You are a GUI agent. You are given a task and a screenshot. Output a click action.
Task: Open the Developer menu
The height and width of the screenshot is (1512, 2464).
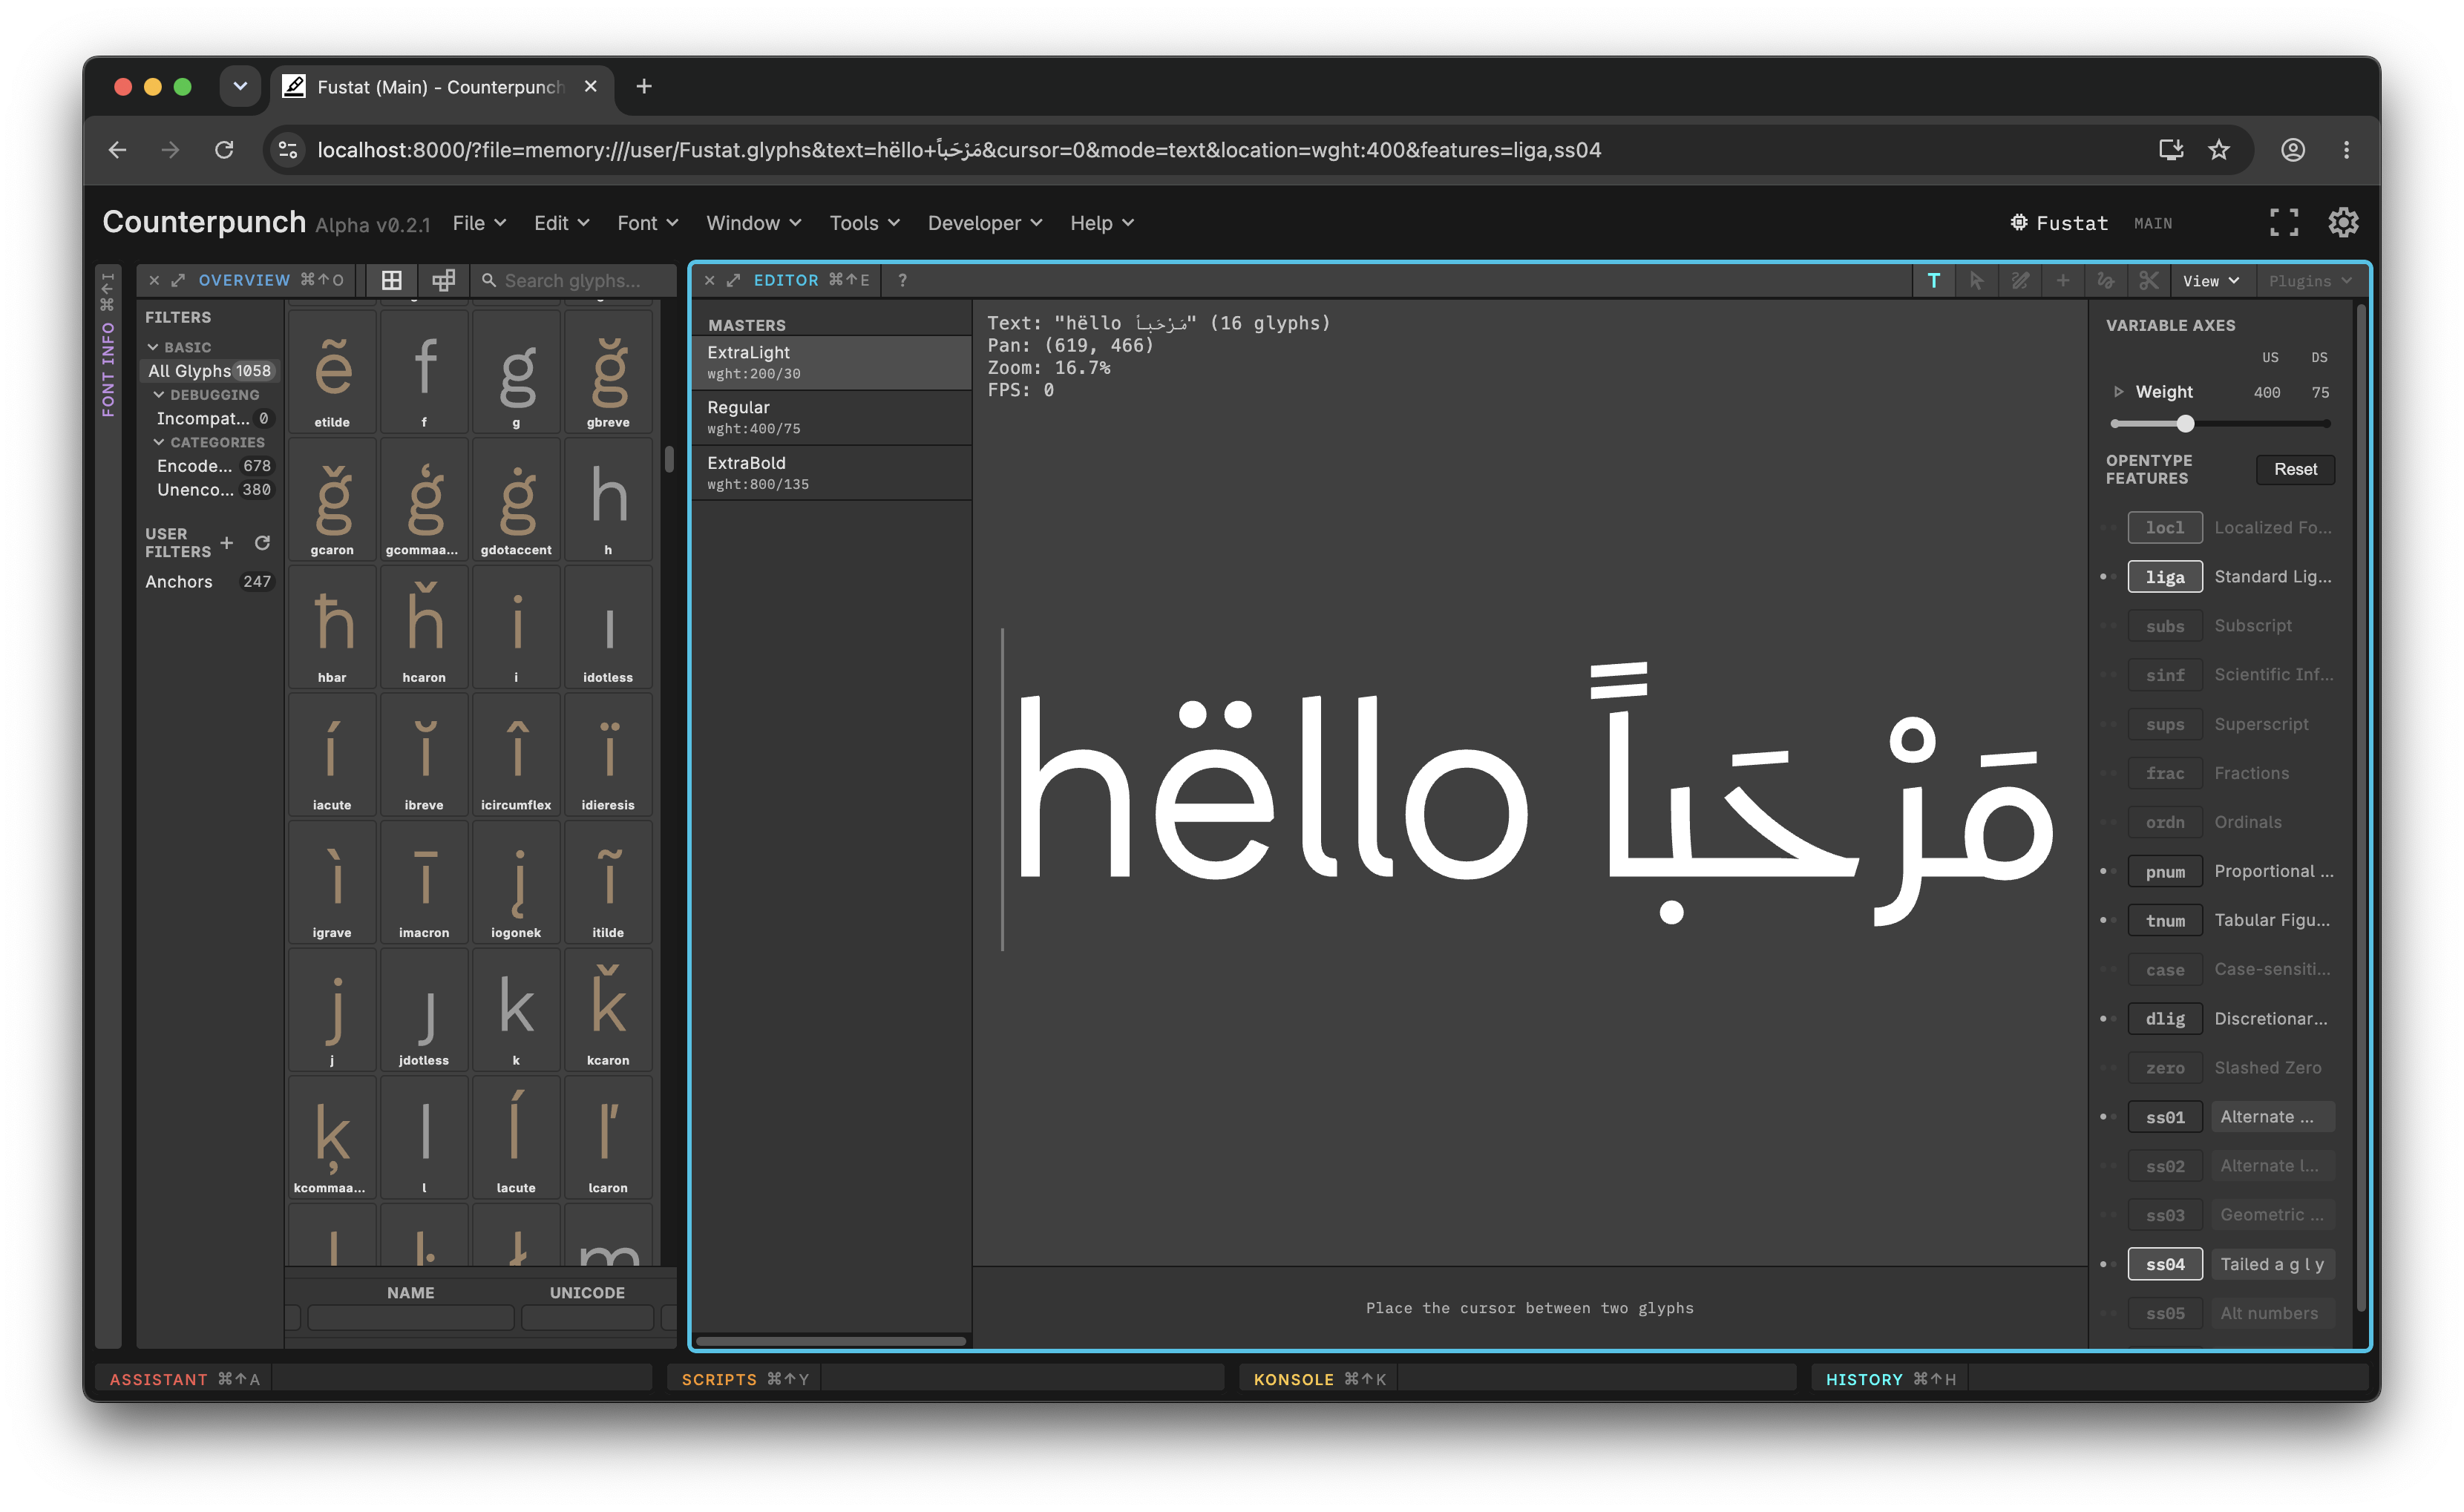pyautogui.click(x=984, y=223)
